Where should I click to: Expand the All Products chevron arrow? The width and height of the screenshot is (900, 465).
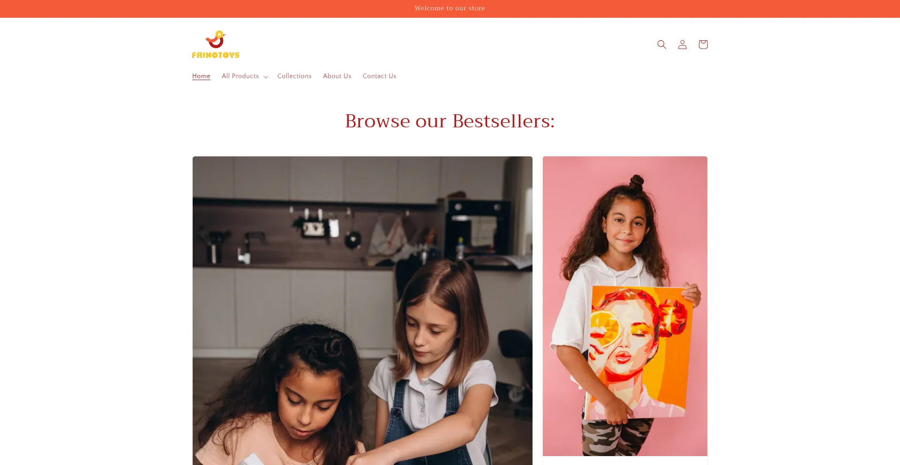coord(266,77)
